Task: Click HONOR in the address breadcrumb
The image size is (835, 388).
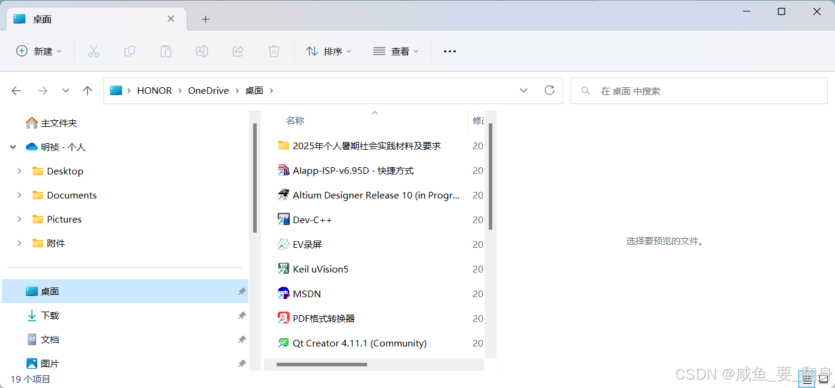Action: 154,91
